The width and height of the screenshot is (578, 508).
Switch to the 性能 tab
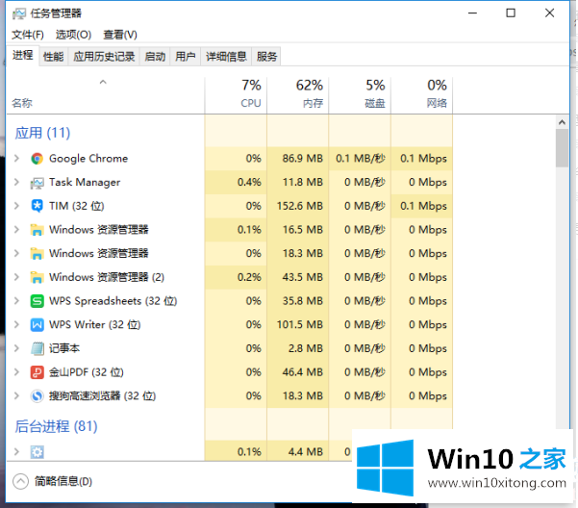click(54, 57)
